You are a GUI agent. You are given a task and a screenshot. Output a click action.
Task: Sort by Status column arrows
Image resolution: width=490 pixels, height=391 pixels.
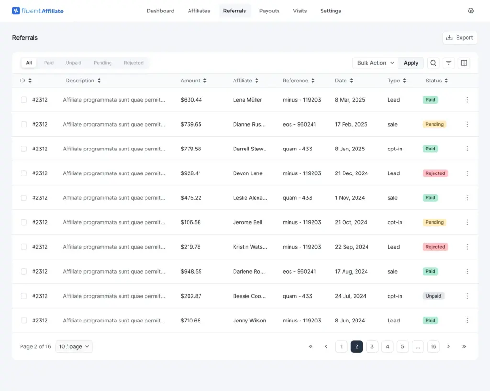click(446, 80)
